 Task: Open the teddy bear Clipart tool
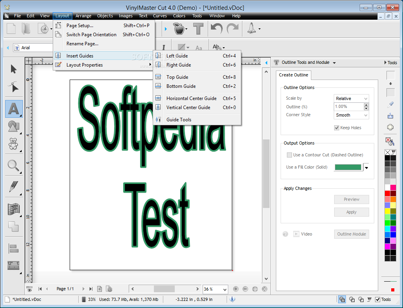[x=13, y=144]
